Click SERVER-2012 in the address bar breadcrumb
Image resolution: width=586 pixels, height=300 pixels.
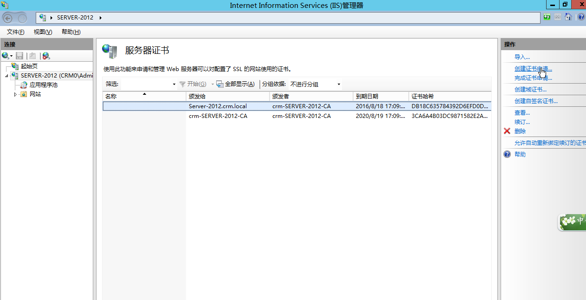tap(75, 18)
